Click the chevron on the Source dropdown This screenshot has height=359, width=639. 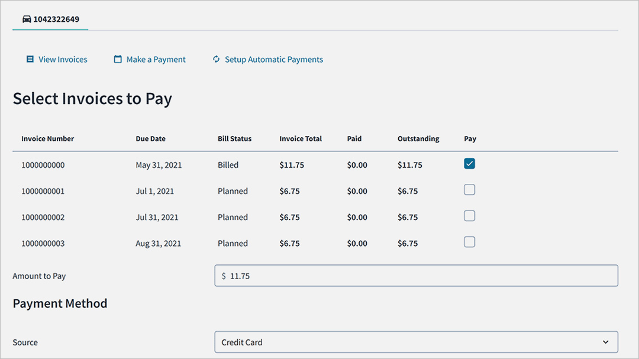click(x=606, y=342)
